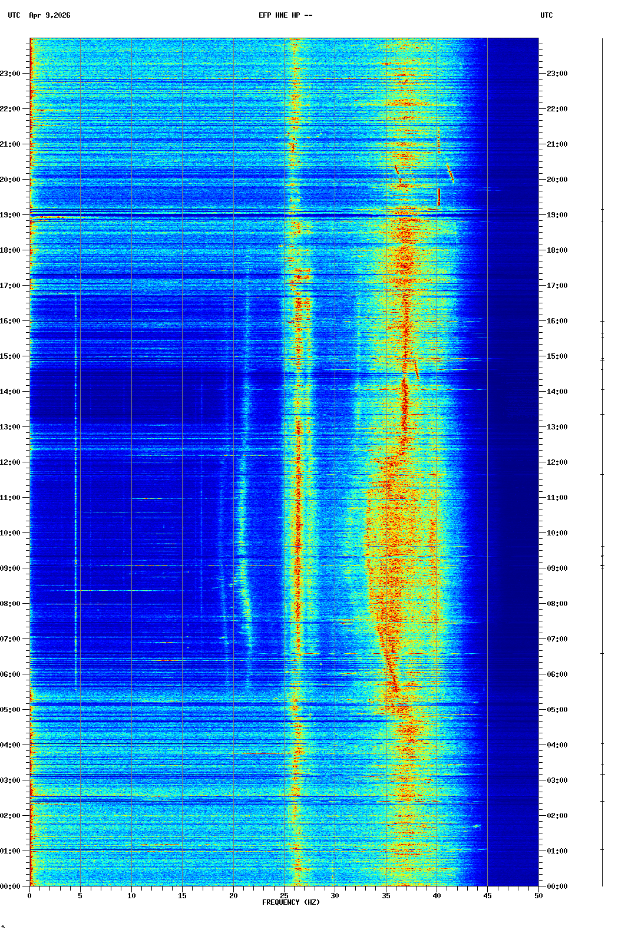Click the station title 'EFP HNE HP --'
The height and width of the screenshot is (933, 628).
285,15
